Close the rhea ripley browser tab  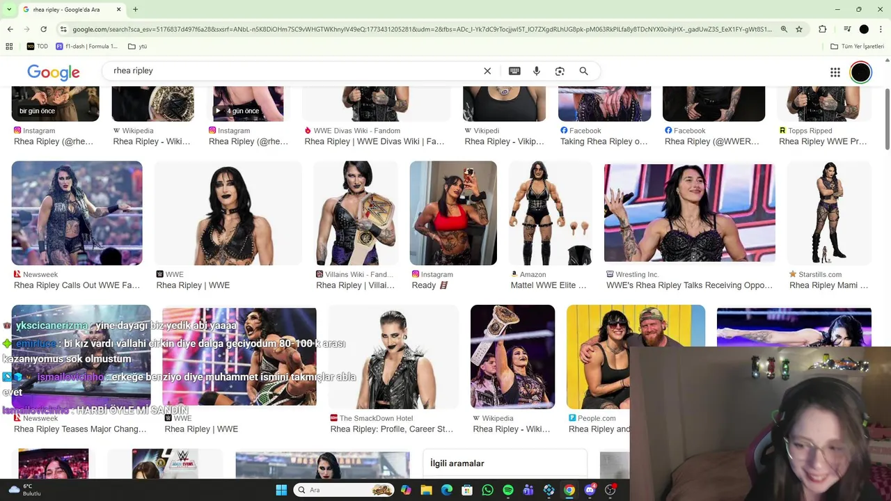pos(118,10)
